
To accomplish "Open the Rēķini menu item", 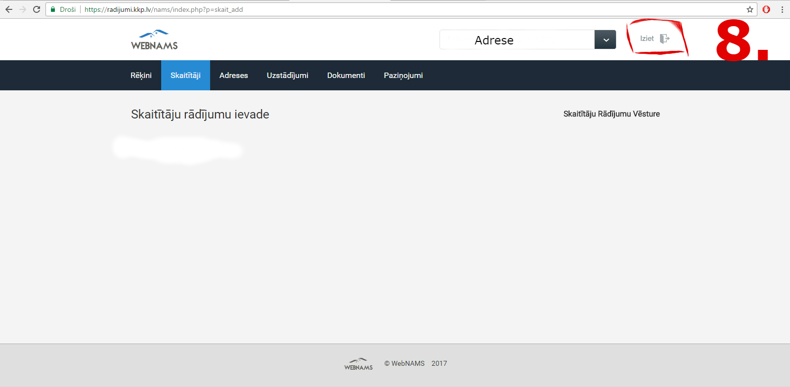I will 141,76.
